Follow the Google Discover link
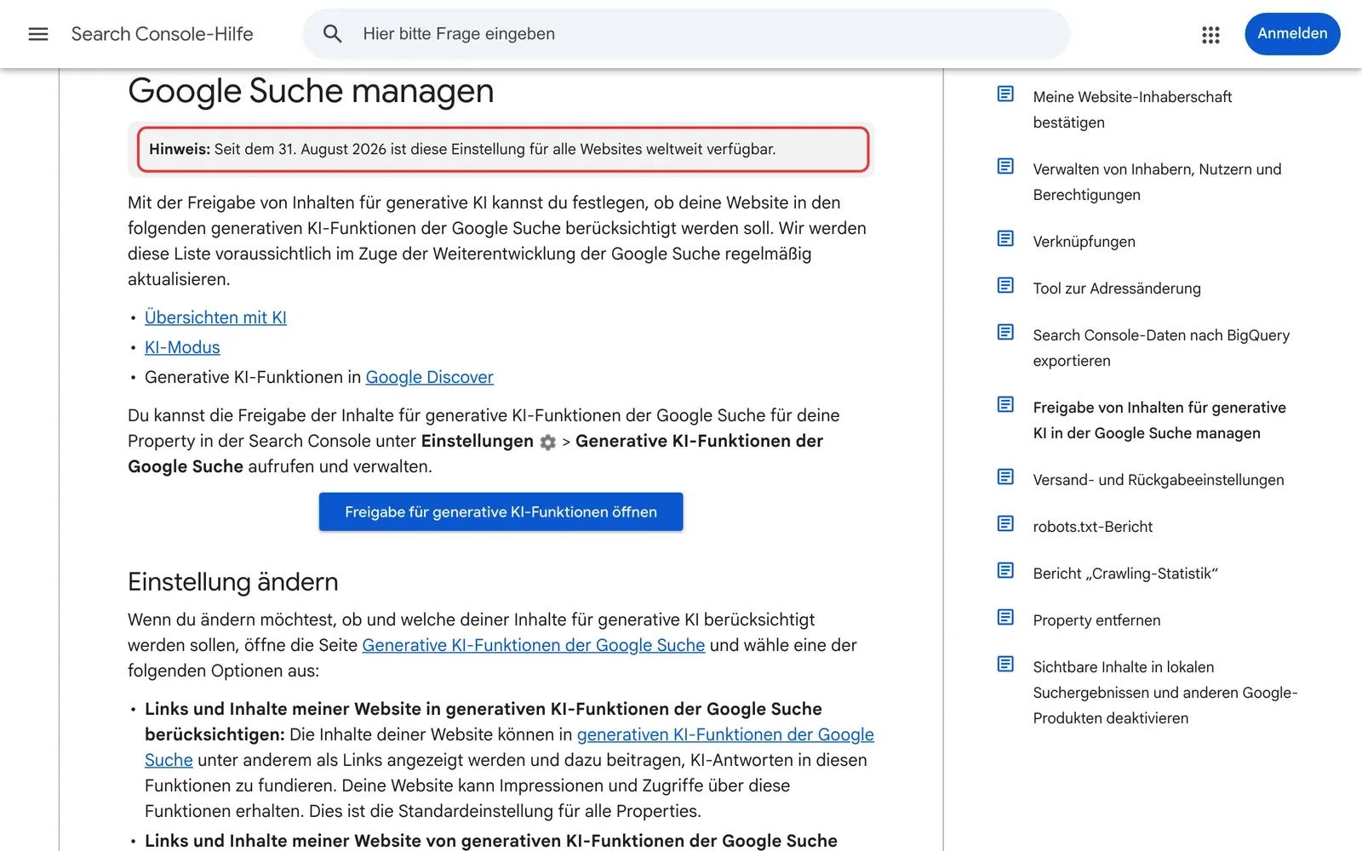This screenshot has height=851, width=1362. coord(429,377)
